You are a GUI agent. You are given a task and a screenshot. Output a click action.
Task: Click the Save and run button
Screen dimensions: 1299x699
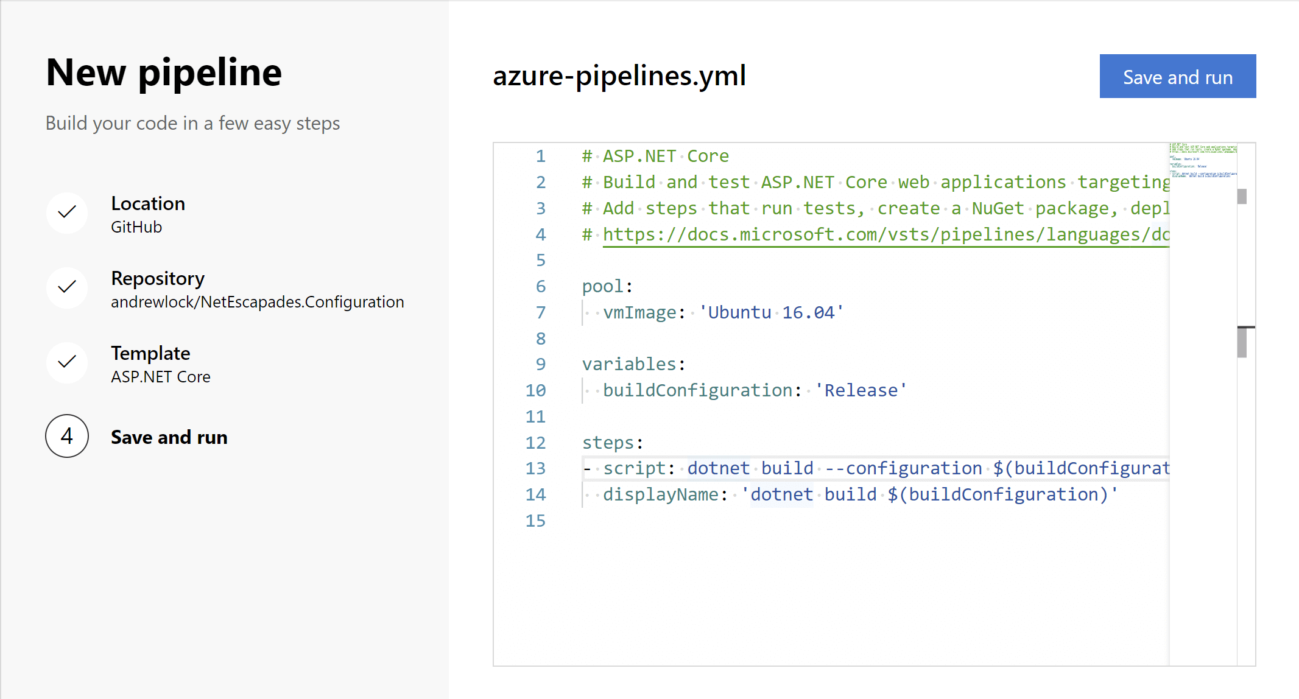click(1177, 76)
